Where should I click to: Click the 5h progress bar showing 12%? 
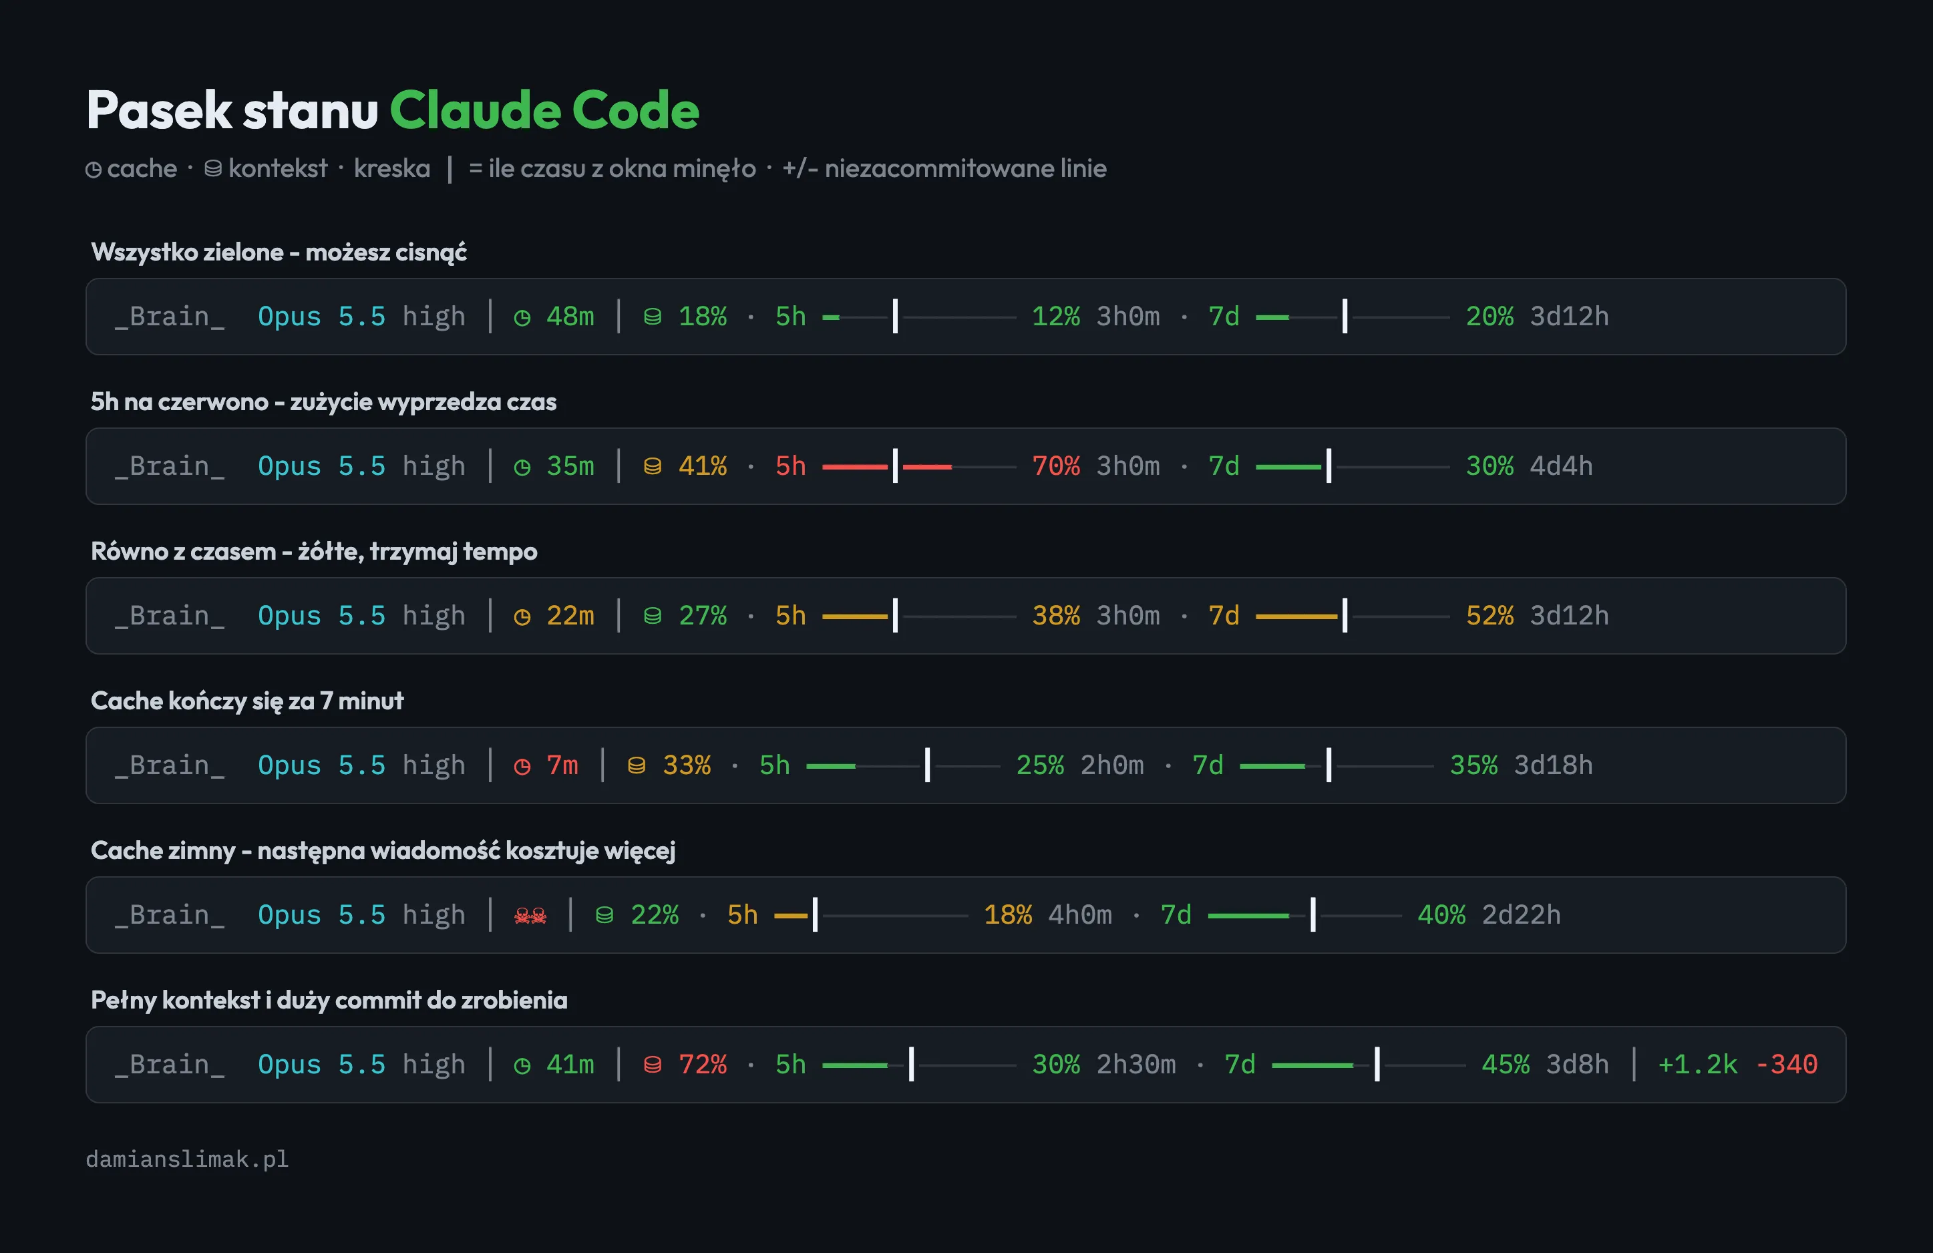point(918,317)
